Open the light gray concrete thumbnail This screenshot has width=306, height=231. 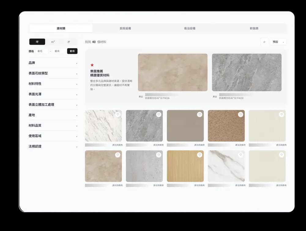click(x=144, y=166)
